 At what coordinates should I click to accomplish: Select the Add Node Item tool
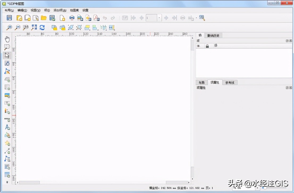click(7, 159)
